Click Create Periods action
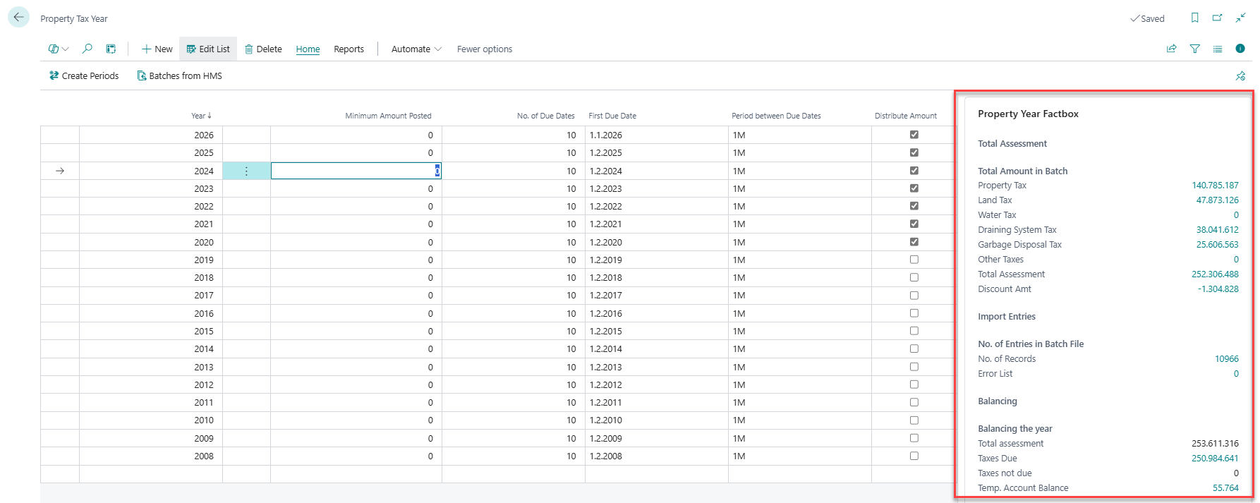This screenshot has width=1260, height=503. (x=84, y=75)
